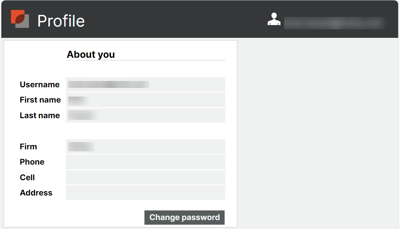400x229 pixels.
Task: Focus the empty Cell field
Action: (145, 178)
